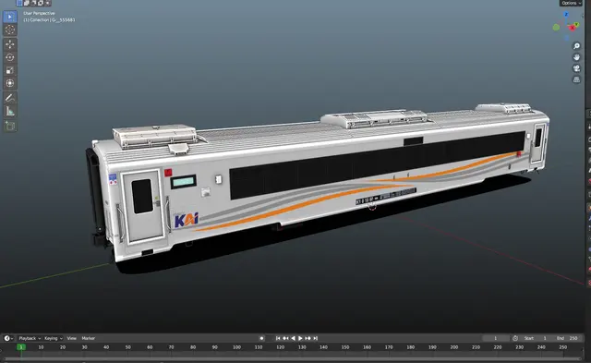Pick the Rotate tool
591x363 pixels.
(10, 57)
